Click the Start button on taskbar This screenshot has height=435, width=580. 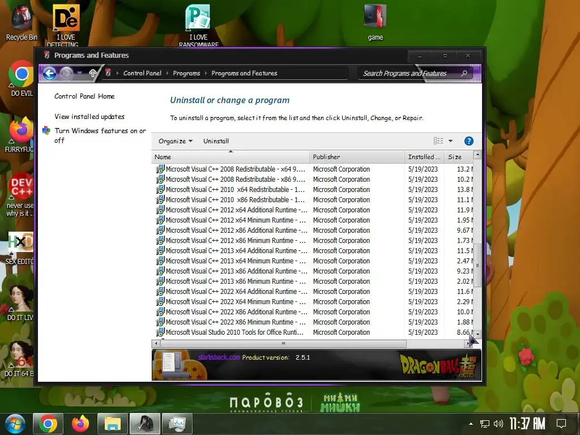coord(15,424)
